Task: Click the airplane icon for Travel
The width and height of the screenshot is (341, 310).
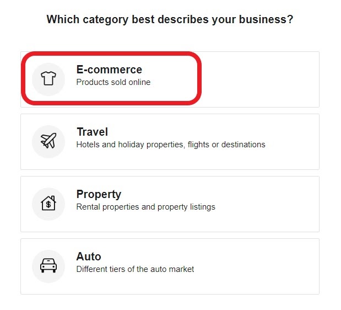Action: tap(48, 141)
